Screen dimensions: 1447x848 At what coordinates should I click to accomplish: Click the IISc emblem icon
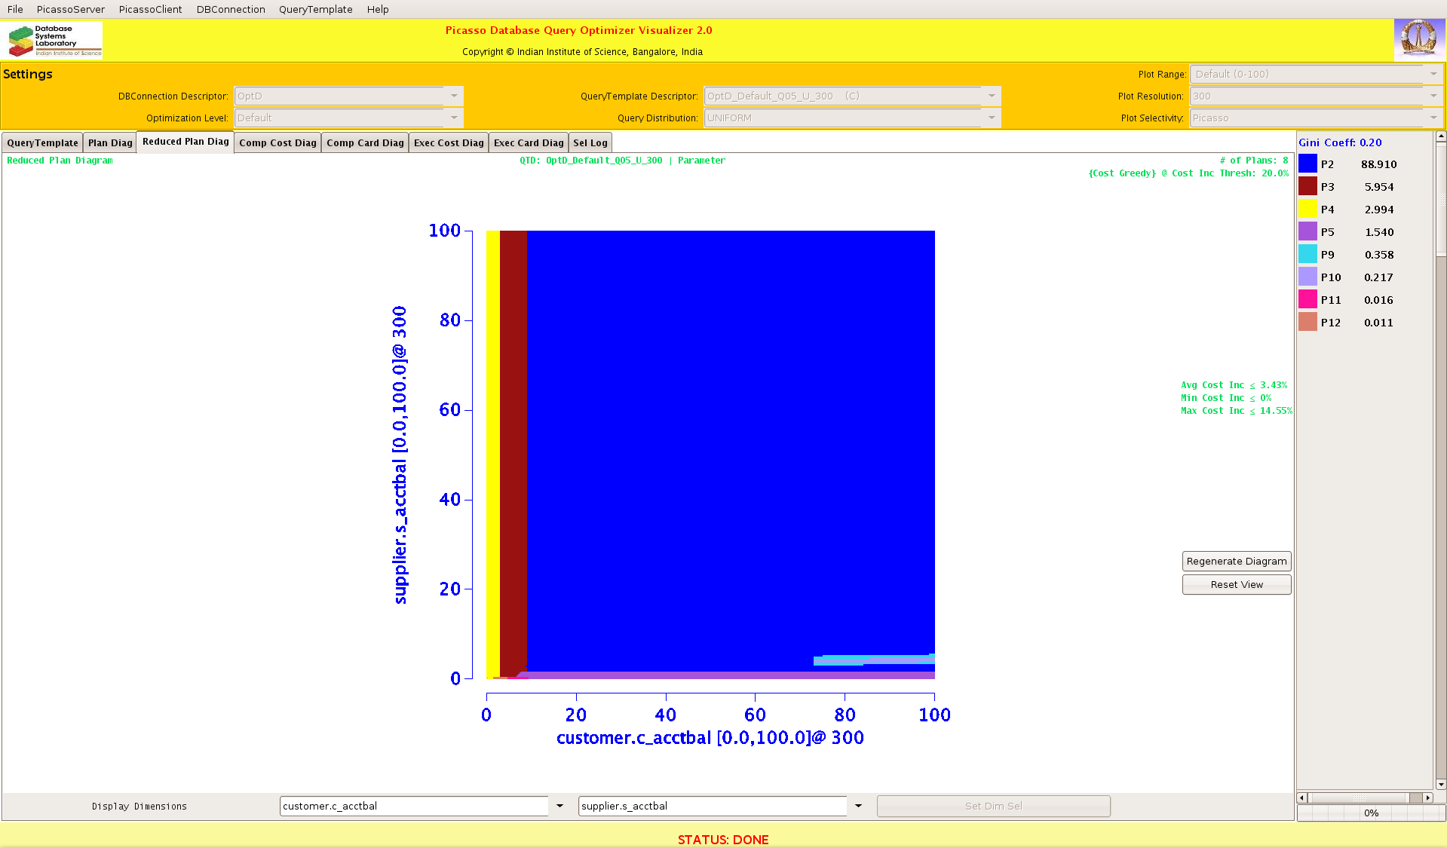[x=1418, y=39]
